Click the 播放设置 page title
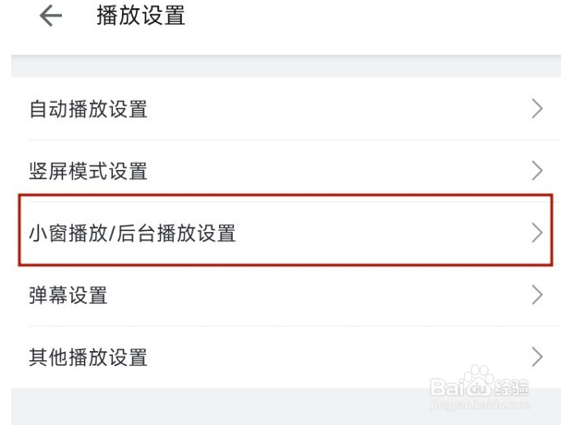Image resolution: width=561 pixels, height=425 pixels. coord(140,16)
